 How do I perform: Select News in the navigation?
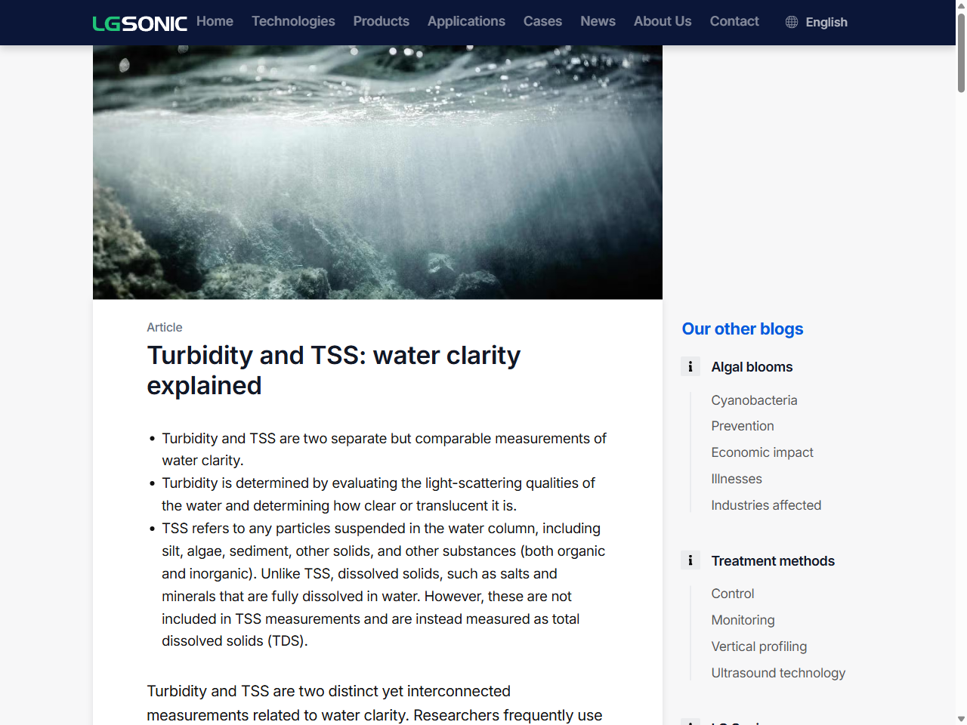coord(598,21)
